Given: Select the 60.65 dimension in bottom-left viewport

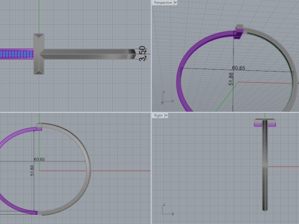Looking at the screenshot, I should coord(39,159).
